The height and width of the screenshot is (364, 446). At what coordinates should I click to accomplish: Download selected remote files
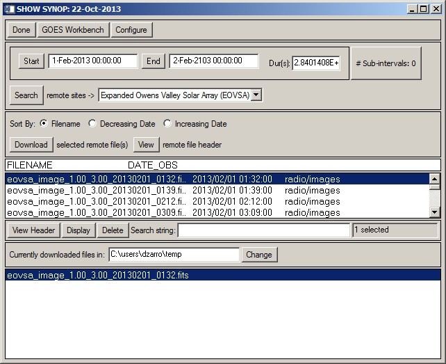click(31, 145)
